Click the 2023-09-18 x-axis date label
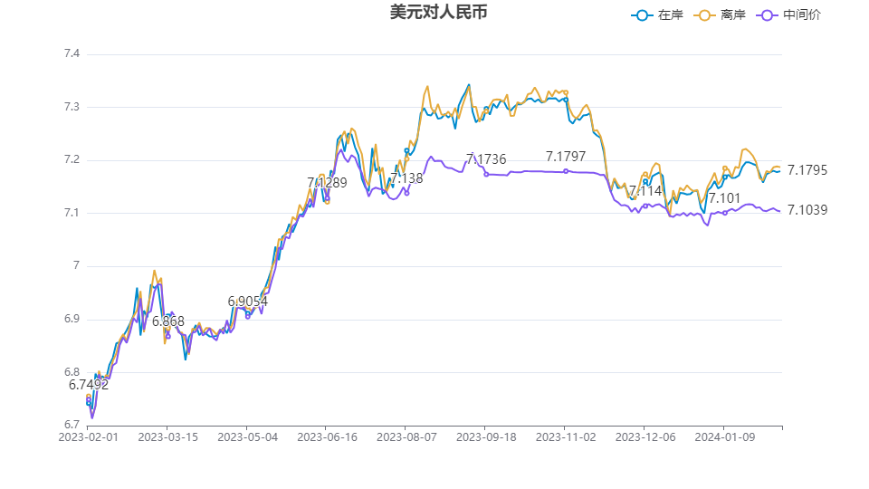The height and width of the screenshot is (489, 869). coord(484,436)
